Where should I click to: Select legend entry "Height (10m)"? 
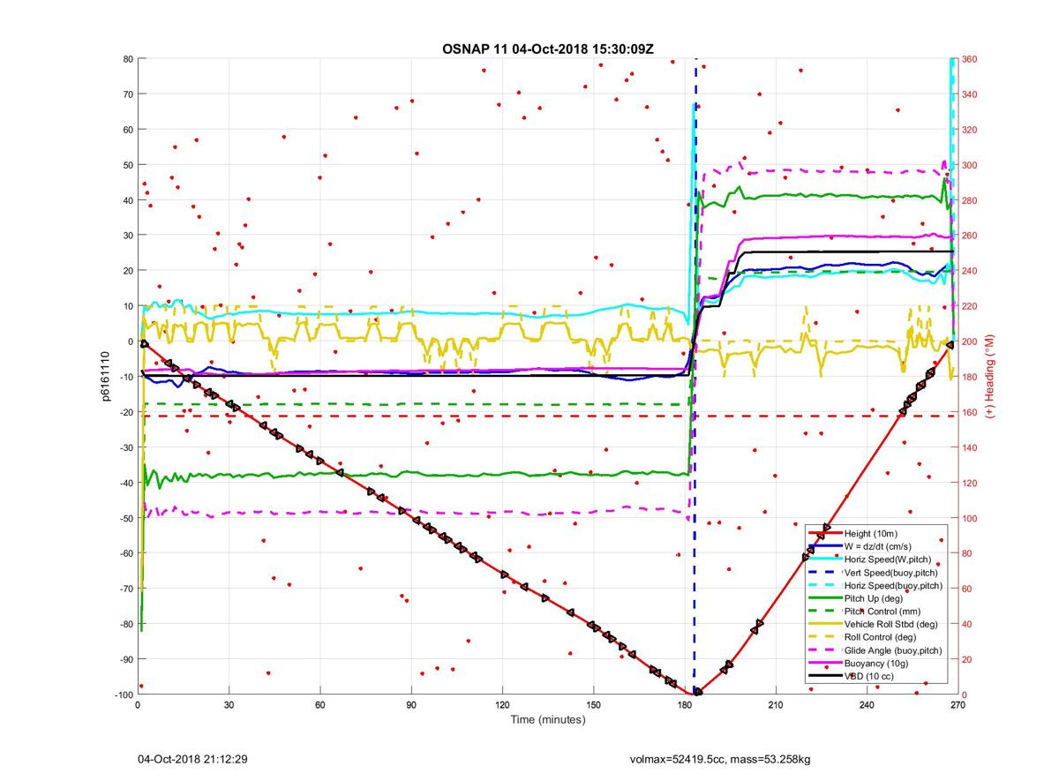click(x=872, y=534)
